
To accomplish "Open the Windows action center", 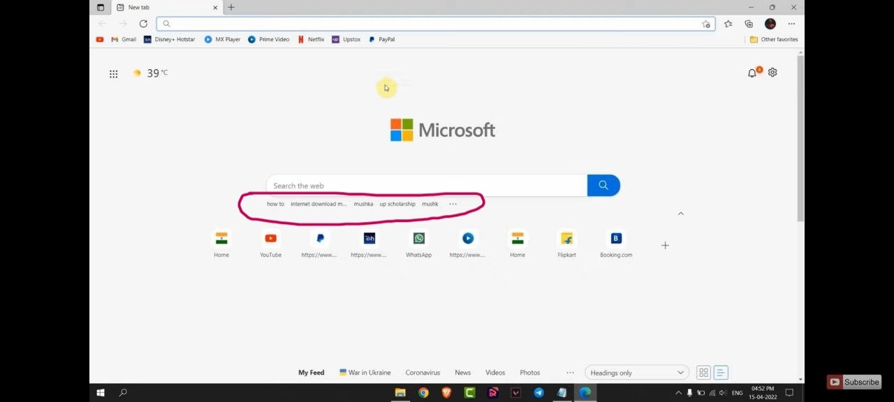I will 789,393.
